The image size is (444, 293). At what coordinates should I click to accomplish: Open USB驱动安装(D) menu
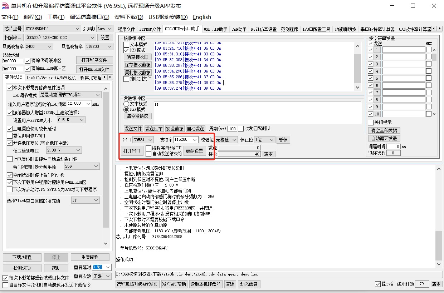tap(168, 17)
